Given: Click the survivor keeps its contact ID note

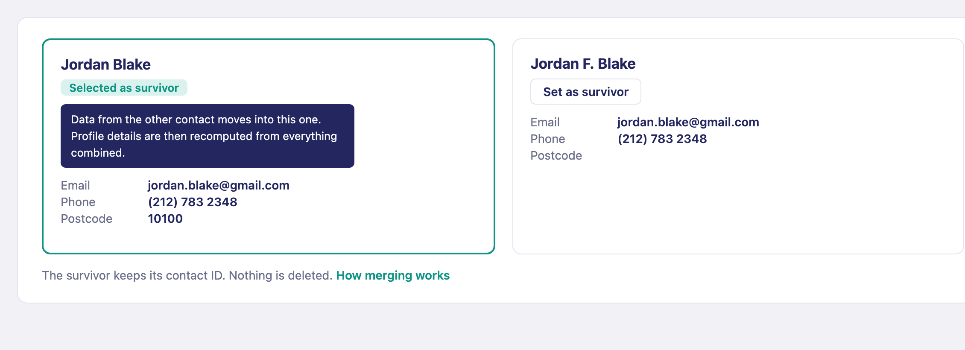Looking at the screenshot, I should pos(187,275).
